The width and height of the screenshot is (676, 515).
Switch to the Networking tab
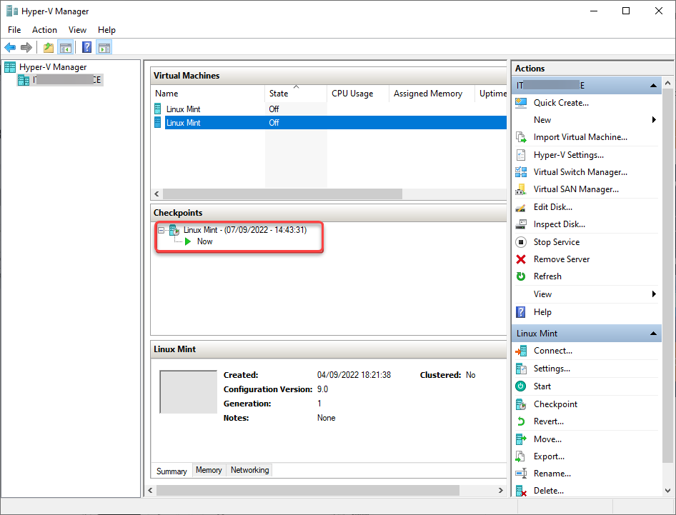click(x=249, y=470)
